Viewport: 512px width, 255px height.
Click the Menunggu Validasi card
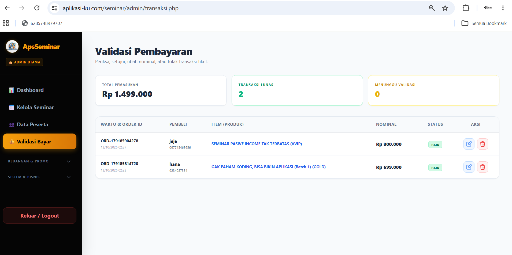click(433, 90)
